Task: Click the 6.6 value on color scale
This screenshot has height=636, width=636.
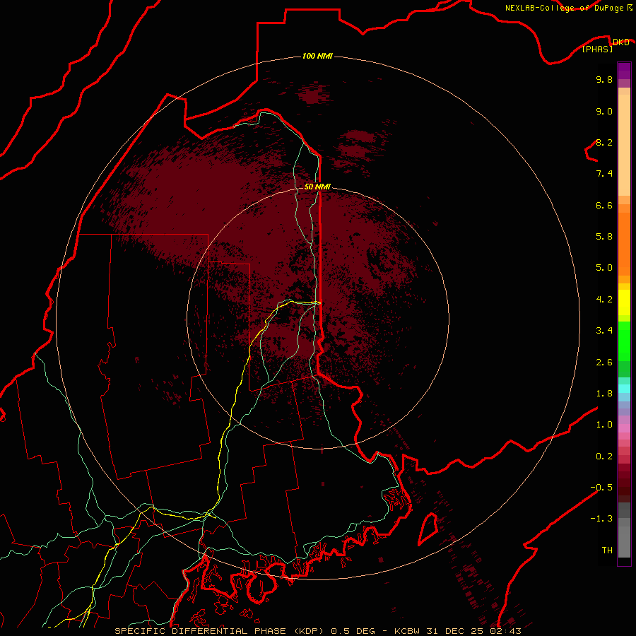Action: click(x=604, y=205)
